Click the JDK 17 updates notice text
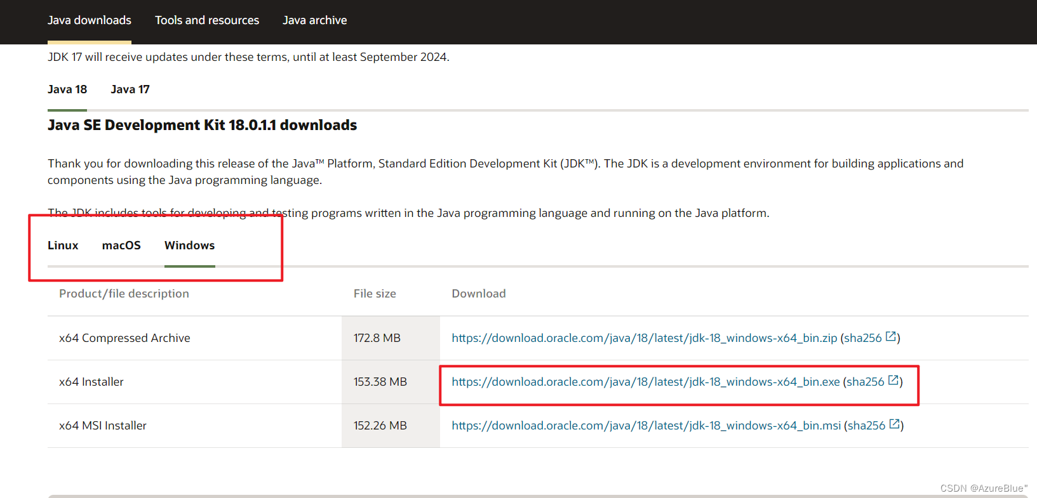The width and height of the screenshot is (1037, 498). click(x=248, y=57)
